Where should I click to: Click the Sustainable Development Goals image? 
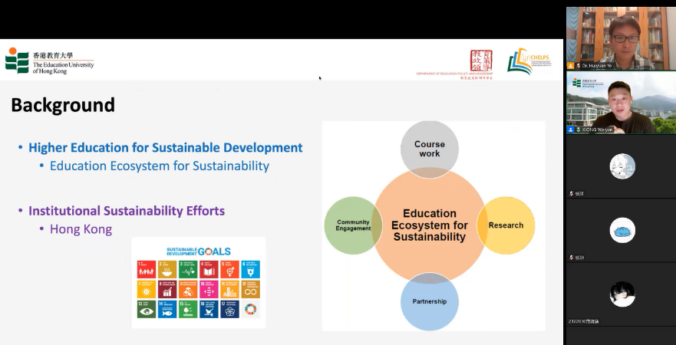tap(198, 282)
